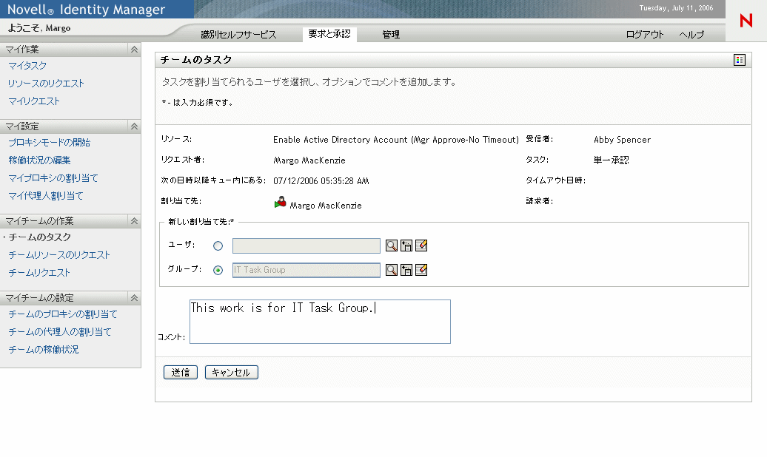Open the ヘルプ menu item
Viewport: 767px width, 457px height.
pyautogui.click(x=691, y=34)
